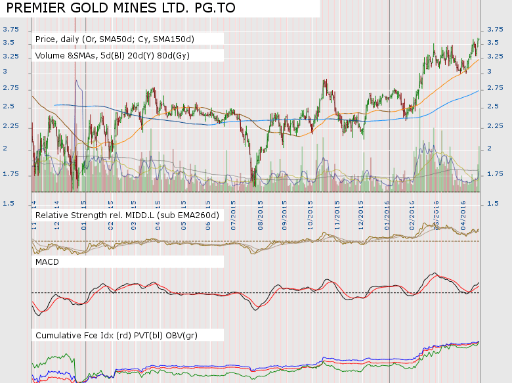
Task: Click the 3.25 value on the left price axis
Action: coord(11,56)
